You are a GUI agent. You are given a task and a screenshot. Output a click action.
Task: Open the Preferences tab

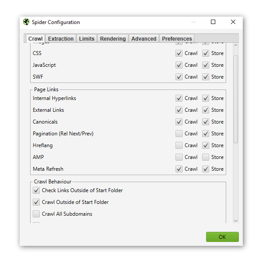[177, 39]
